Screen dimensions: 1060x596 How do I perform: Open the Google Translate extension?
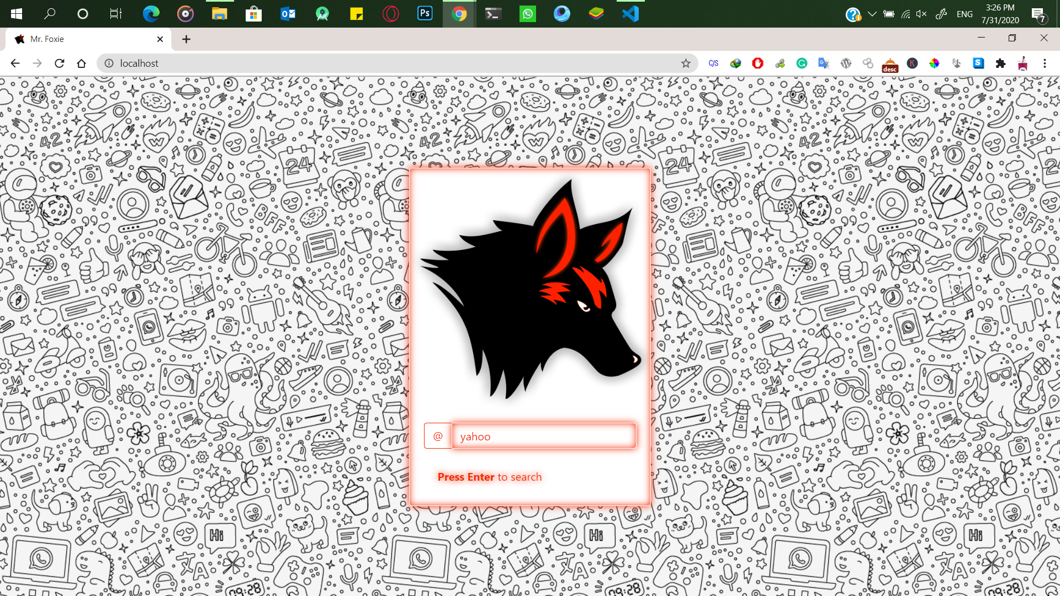click(824, 63)
